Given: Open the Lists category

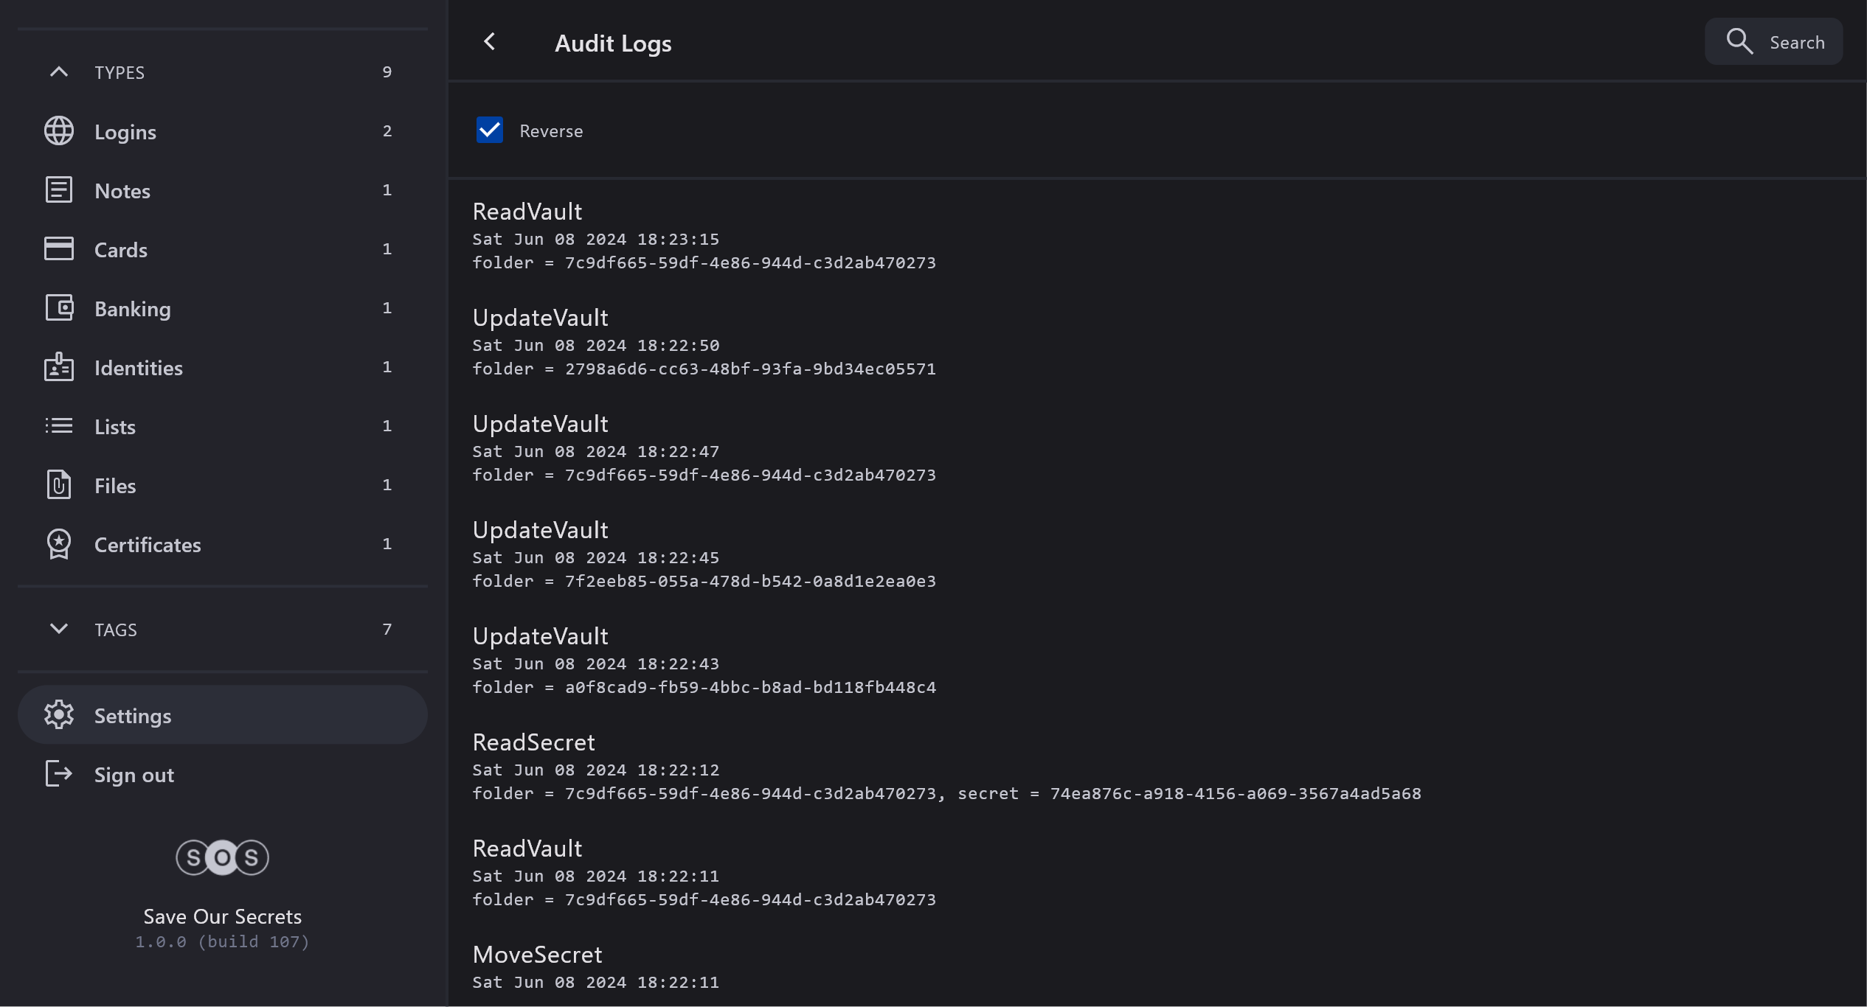Looking at the screenshot, I should pos(115,427).
